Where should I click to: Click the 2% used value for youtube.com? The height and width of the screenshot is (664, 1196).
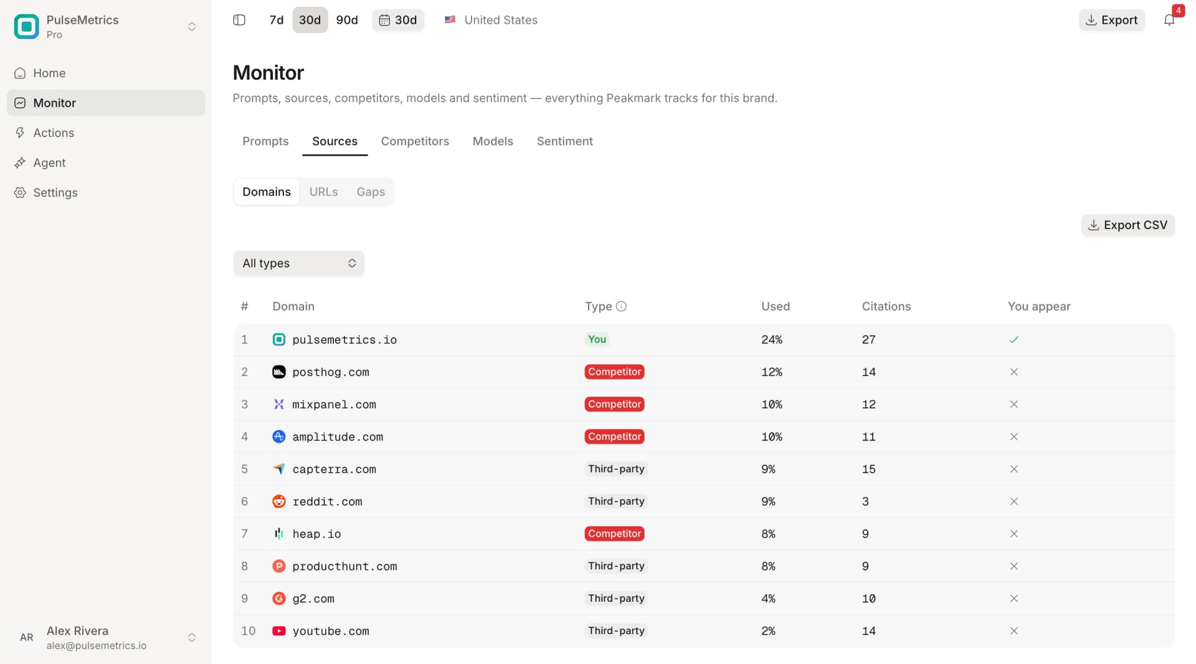[768, 631]
